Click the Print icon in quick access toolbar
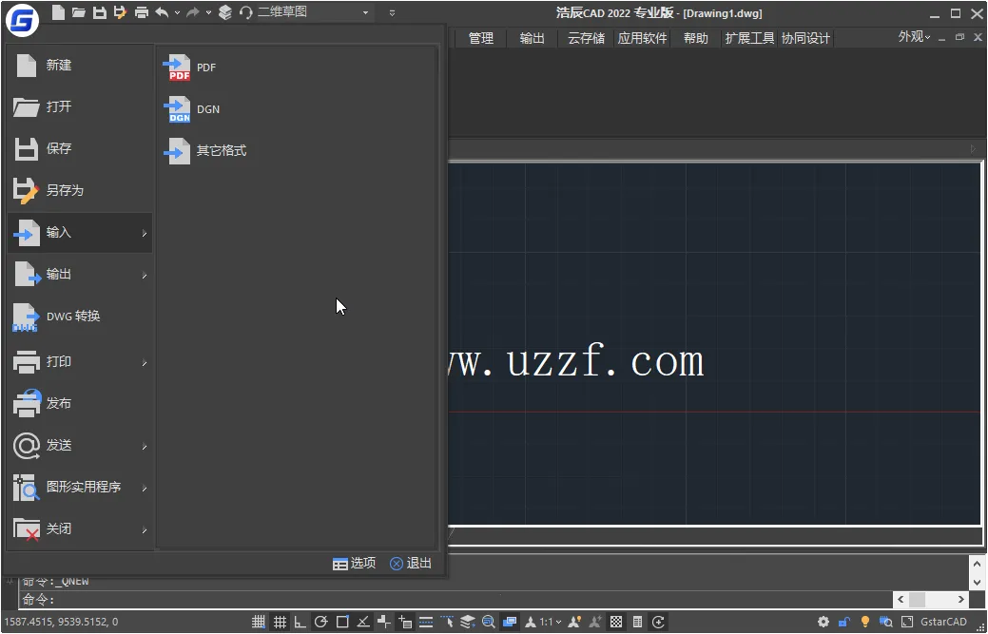This screenshot has width=988, height=634. pos(141,12)
